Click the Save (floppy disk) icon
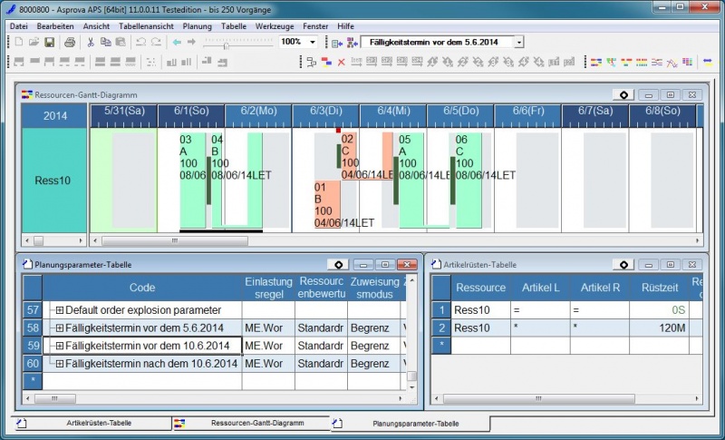Screen dimensions: 725x440 click(49, 43)
